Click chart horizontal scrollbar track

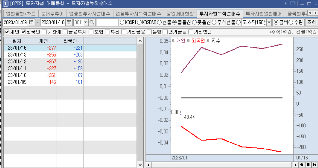(x=222, y=165)
